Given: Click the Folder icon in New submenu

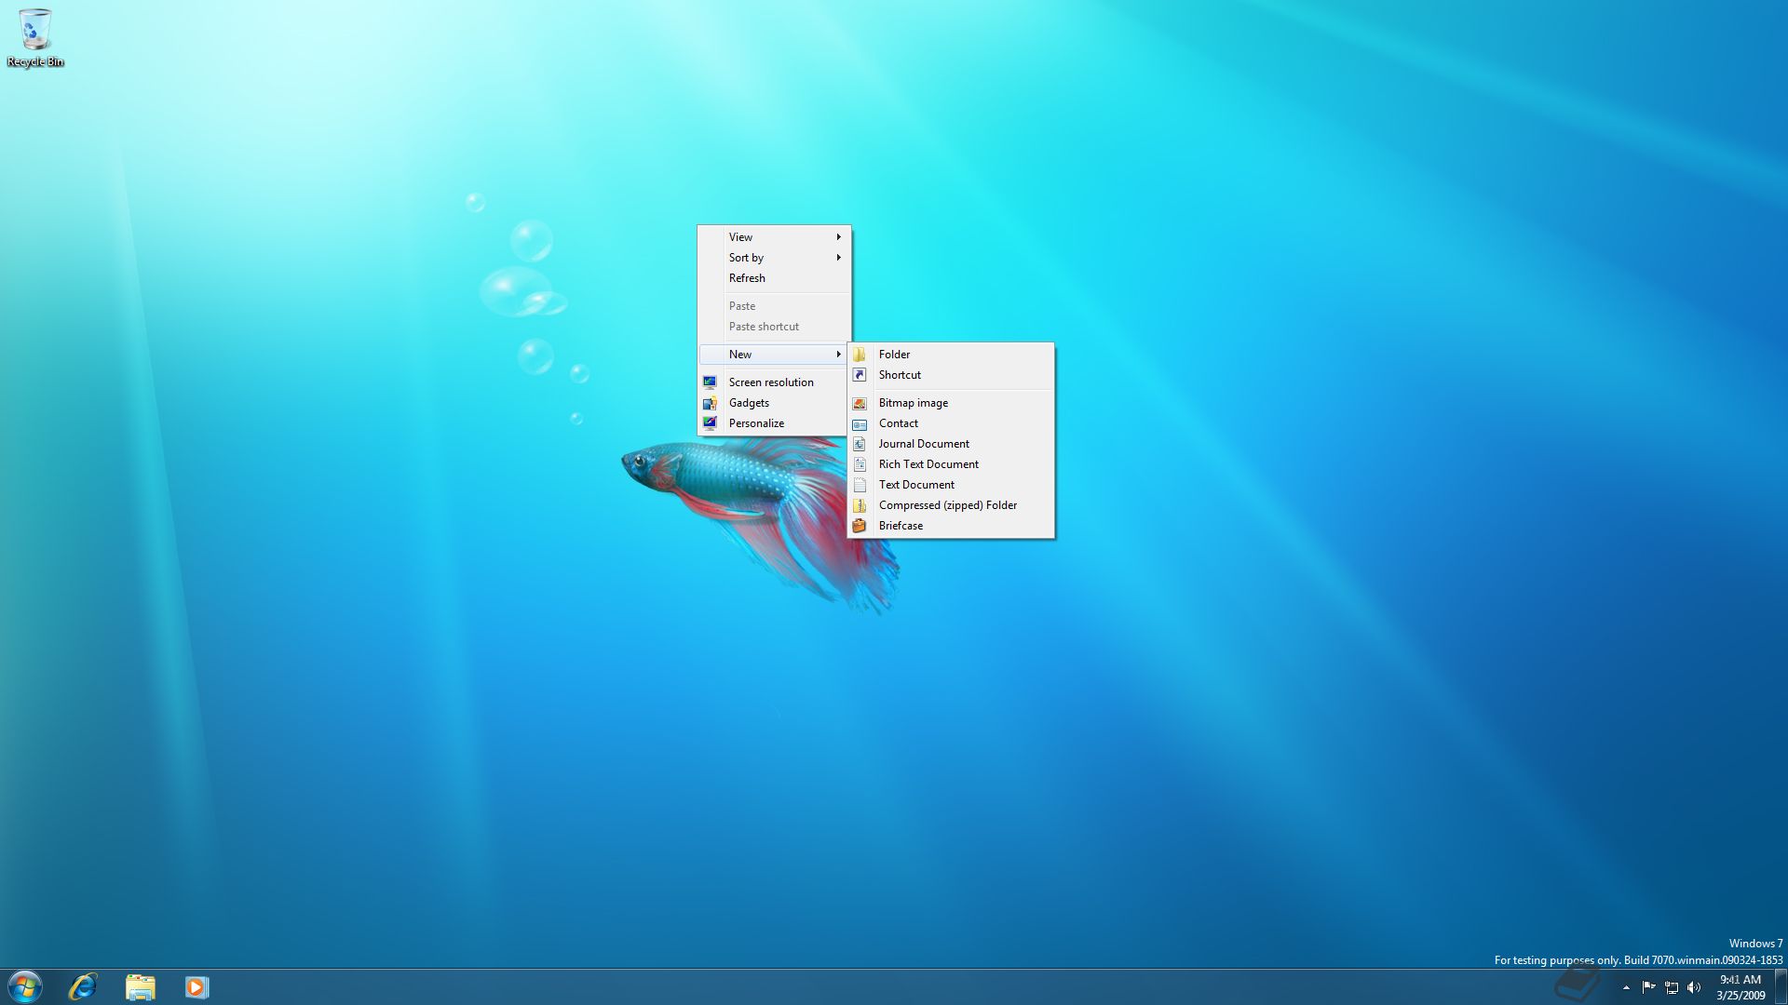Looking at the screenshot, I should (x=860, y=355).
